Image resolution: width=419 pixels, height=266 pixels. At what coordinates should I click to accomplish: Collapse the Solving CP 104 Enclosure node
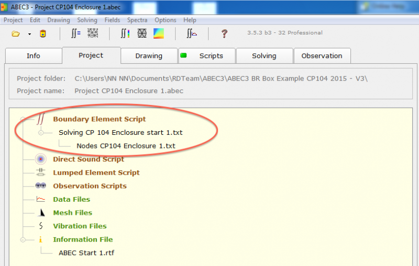(x=41, y=133)
